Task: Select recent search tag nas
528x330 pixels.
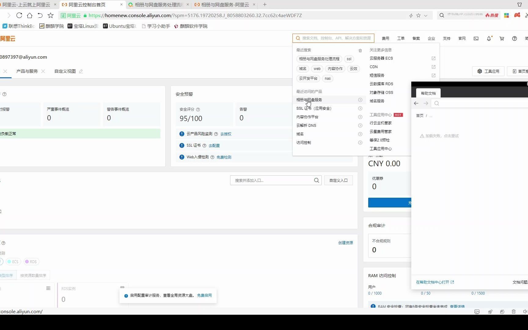Action: (328, 79)
